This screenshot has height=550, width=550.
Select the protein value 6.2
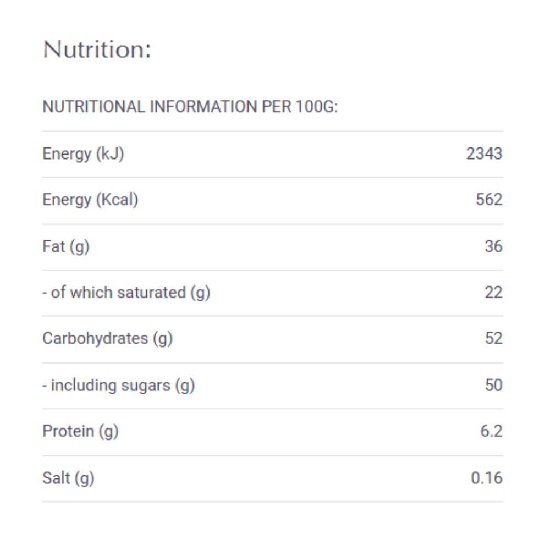coord(491,431)
